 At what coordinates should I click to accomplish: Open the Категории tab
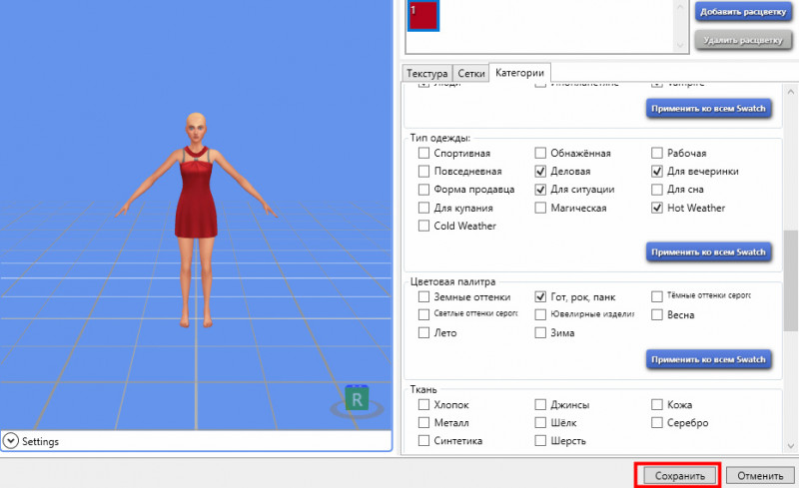[519, 72]
